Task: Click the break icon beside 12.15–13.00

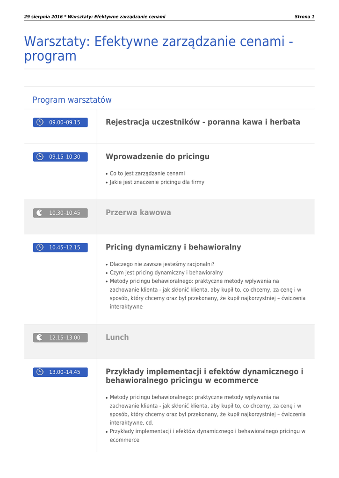Action: [40, 337]
